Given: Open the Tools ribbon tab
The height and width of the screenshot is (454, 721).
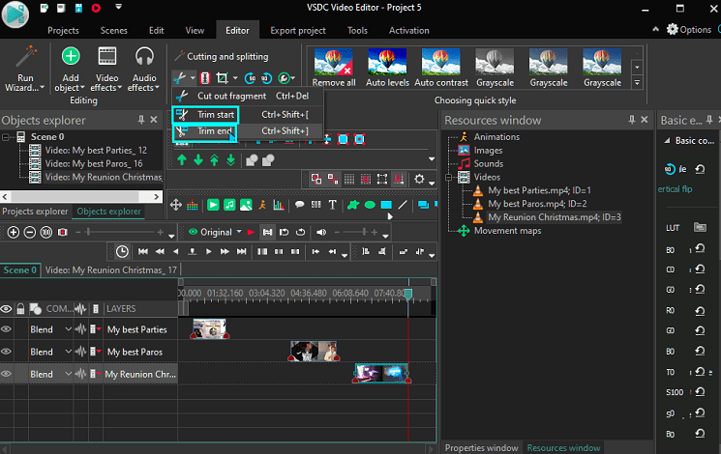Looking at the screenshot, I should coord(357,30).
